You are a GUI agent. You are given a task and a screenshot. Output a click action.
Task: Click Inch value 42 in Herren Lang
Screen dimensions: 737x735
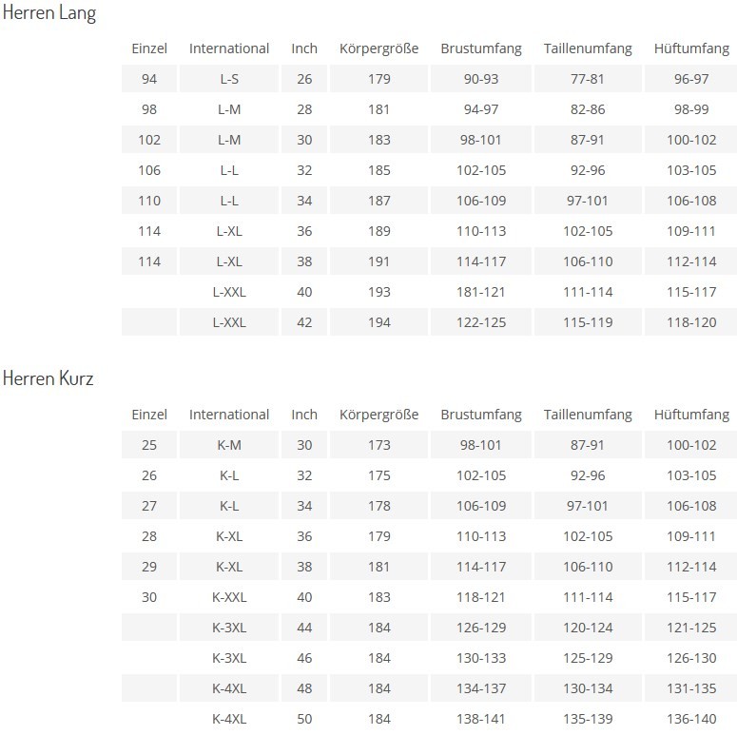pos(304,322)
